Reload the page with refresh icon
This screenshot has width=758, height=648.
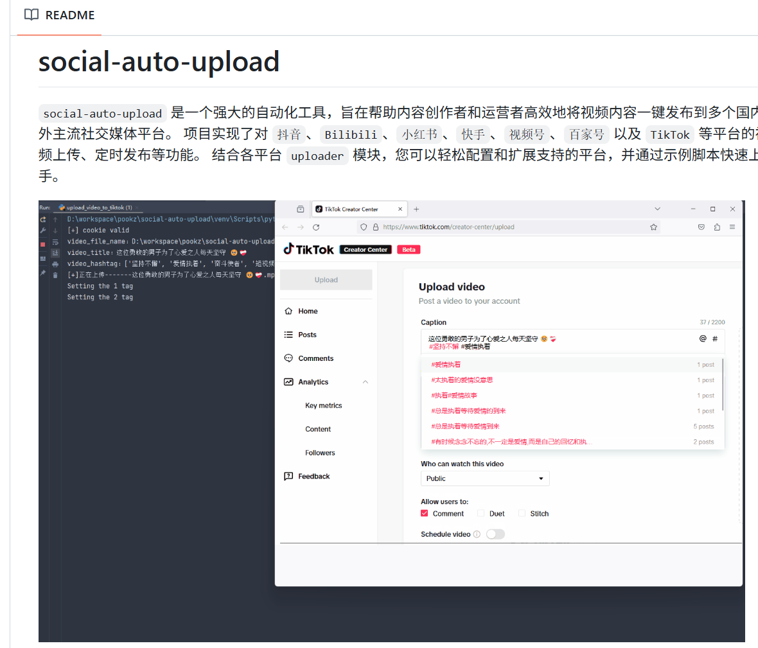316,227
